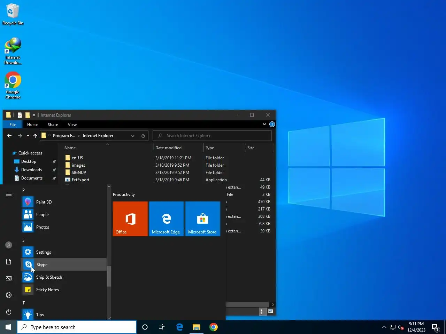This screenshot has width=446, height=334.
Task: Open Pictures from the Start menu rail
Action: click(x=9, y=278)
